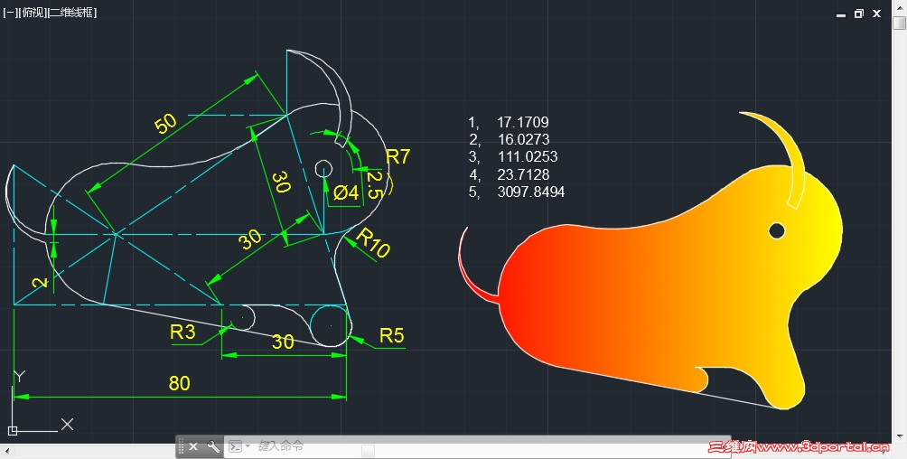Select the 2.5 dimension text
The height and width of the screenshot is (459, 907).
click(374, 185)
